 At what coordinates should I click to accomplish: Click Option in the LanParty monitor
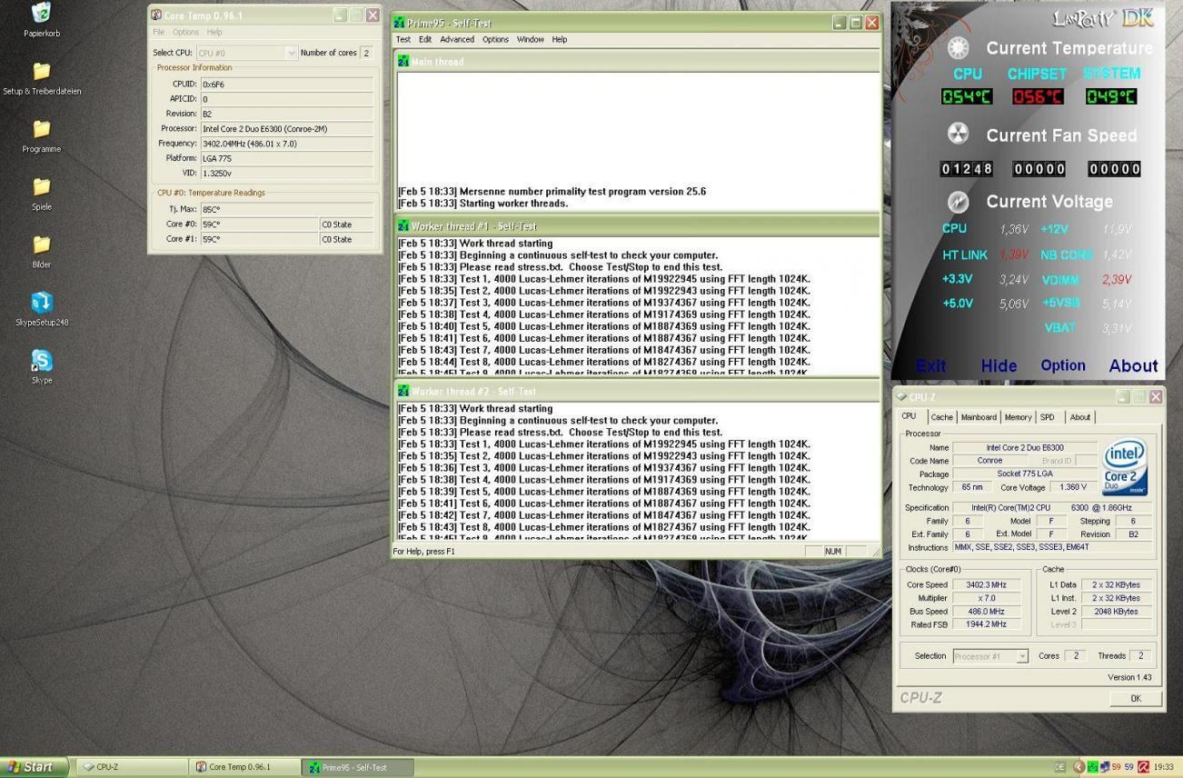pos(1062,365)
